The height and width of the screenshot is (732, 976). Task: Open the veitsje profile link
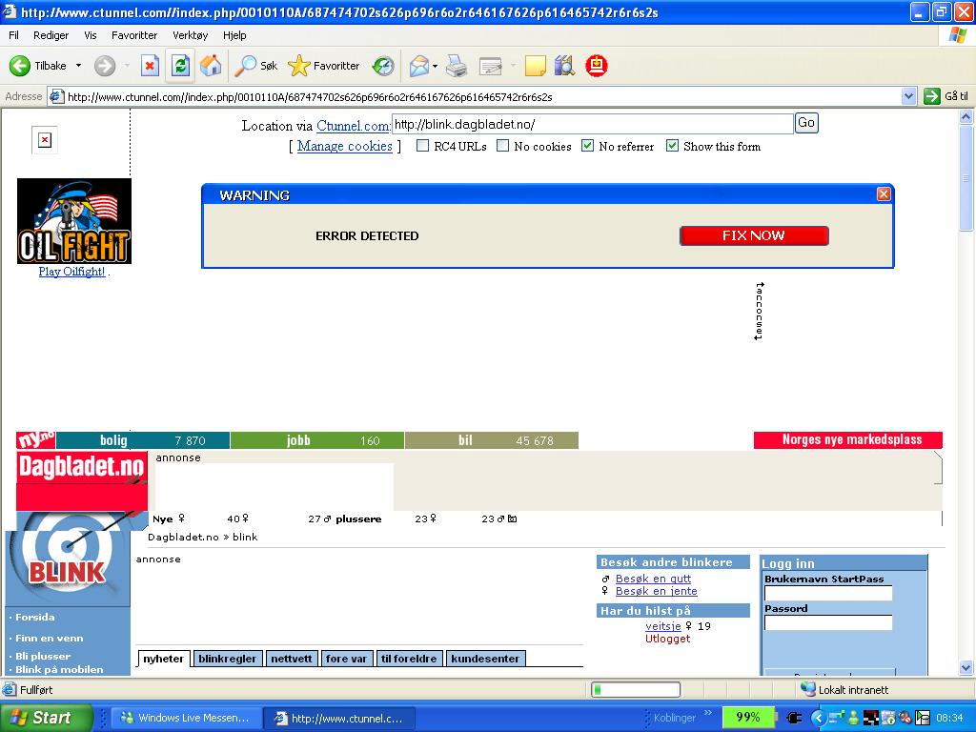[663, 626]
